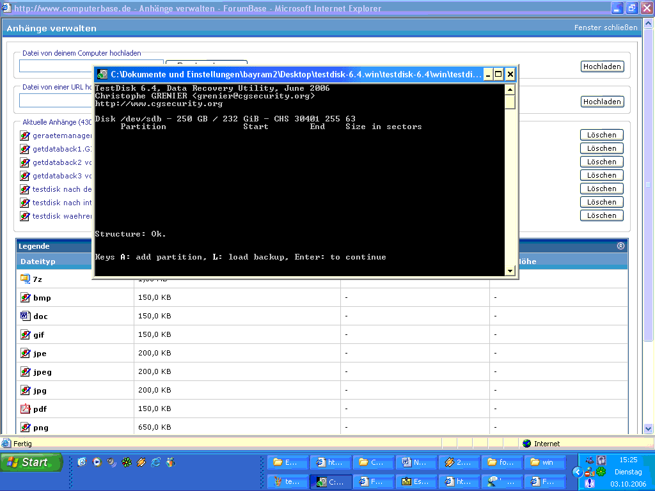Click the URL file input field
This screenshot has height=491, width=655.
pyautogui.click(x=56, y=100)
